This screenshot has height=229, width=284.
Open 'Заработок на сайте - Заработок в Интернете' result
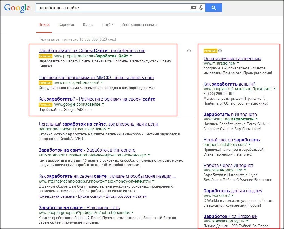coord(87,150)
